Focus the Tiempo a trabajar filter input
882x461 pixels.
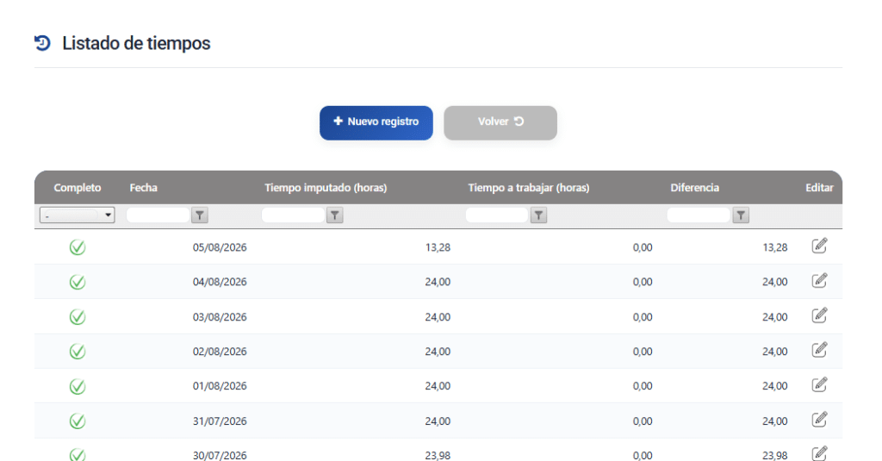tap(497, 215)
